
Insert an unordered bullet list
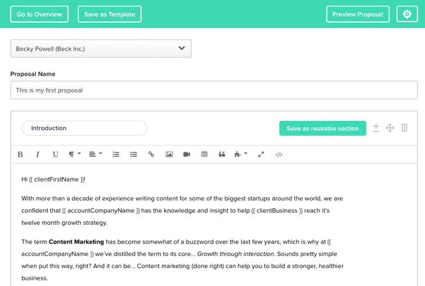pyautogui.click(x=133, y=154)
